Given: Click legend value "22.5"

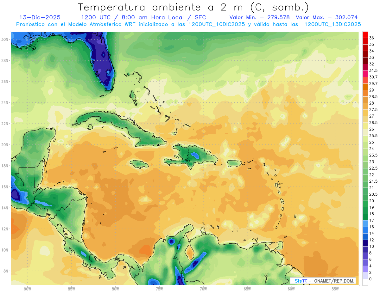Looking at the screenshot, I should point(373,168).
